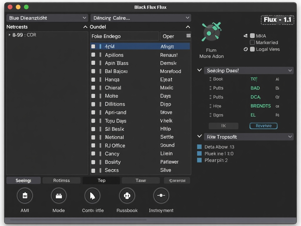This screenshot has height=226, width=301.
Task: Click the bottom horizontal scrollbar
Action: click(x=78, y=220)
